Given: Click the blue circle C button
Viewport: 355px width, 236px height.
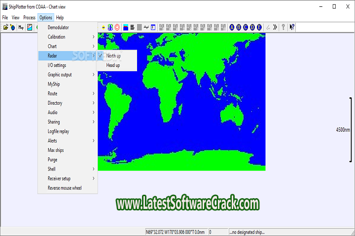Looking at the screenshot, I should pos(246,27).
